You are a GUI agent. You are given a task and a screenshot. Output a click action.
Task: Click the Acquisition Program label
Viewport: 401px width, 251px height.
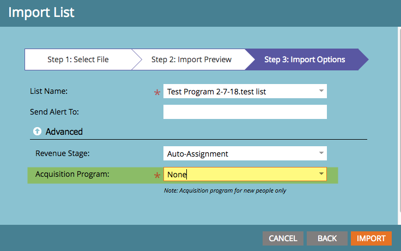[x=72, y=174]
